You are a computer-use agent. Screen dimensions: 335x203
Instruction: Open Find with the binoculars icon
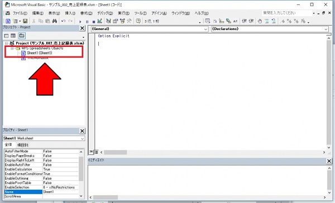[x=55, y=21]
